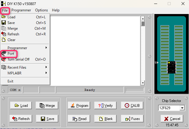The height and width of the screenshot is (129, 189).
Task: Click the open-folder icon beside Load menu entry
Action: [x=4, y=17]
